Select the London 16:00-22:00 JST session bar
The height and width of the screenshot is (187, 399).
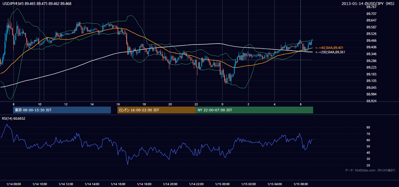pyautogui.click(x=156, y=110)
